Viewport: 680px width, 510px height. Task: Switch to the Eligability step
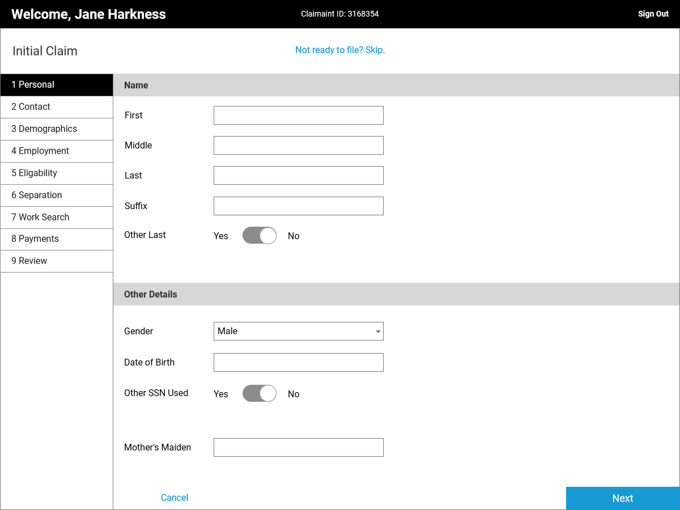click(57, 173)
